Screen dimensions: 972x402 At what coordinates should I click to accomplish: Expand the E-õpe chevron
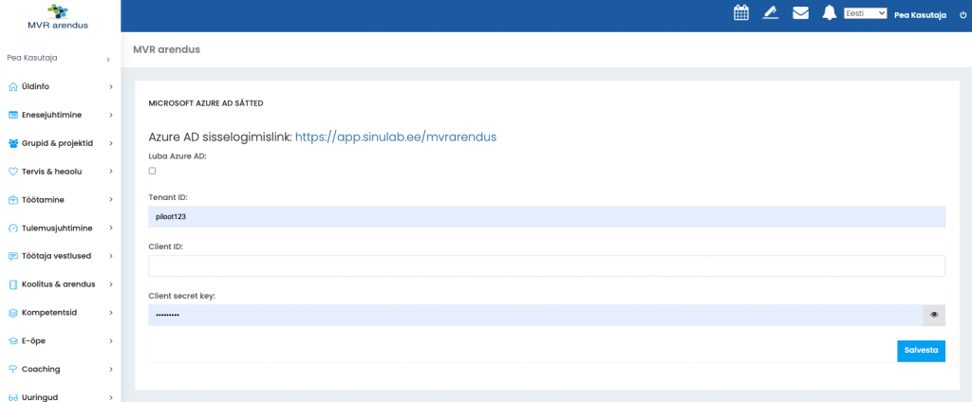(111, 340)
